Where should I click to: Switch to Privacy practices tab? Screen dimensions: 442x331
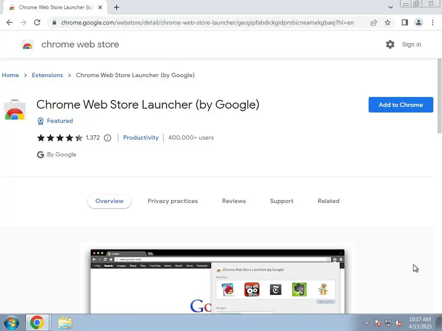[x=173, y=201]
